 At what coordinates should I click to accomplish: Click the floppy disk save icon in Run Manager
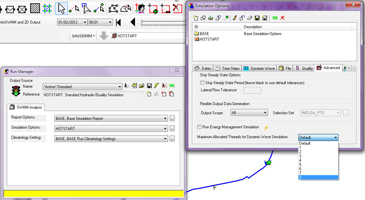149,86
